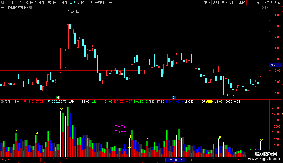Click the 3换: 19.45 value
283x163 pixels.
(x=140, y=102)
